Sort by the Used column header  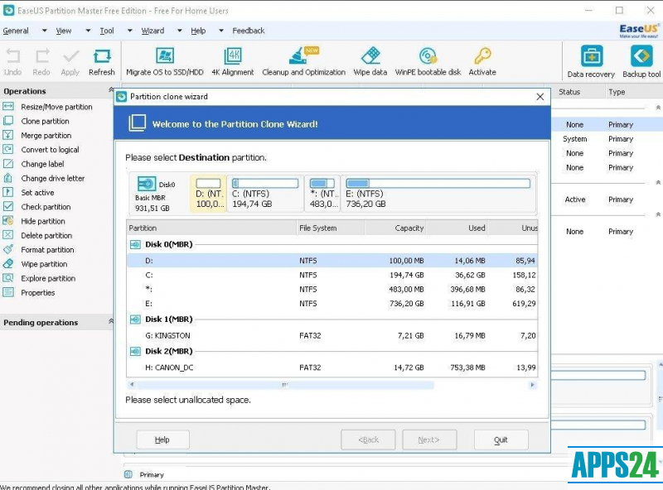(x=457, y=228)
